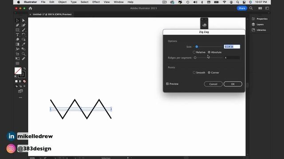The height and width of the screenshot is (159, 284).
Task: Select the Paintbrush tool
Action: [24, 30]
